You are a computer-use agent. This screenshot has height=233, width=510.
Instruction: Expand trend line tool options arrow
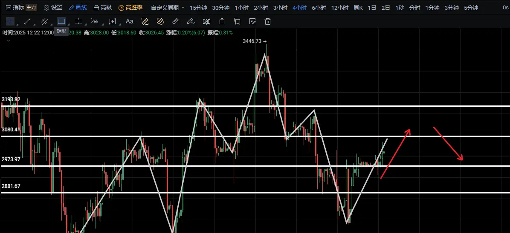point(34,24)
